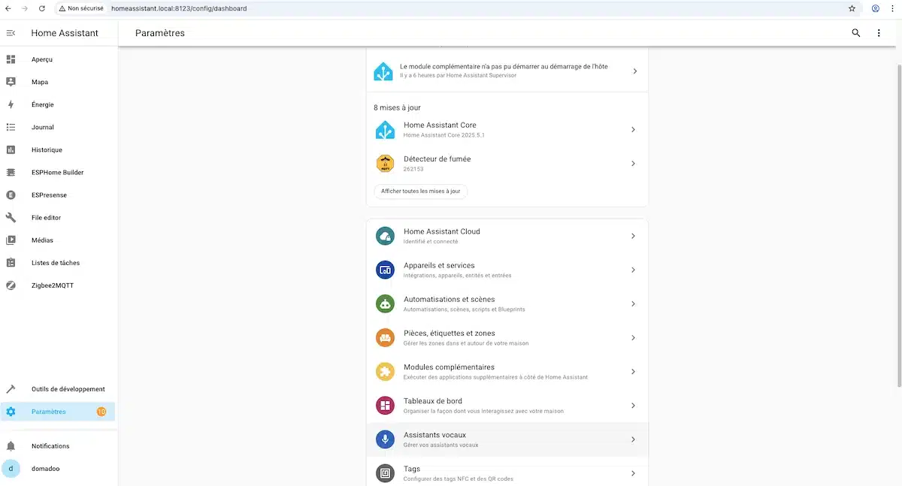
Task: Open the Journal list icon
Action: 11,127
